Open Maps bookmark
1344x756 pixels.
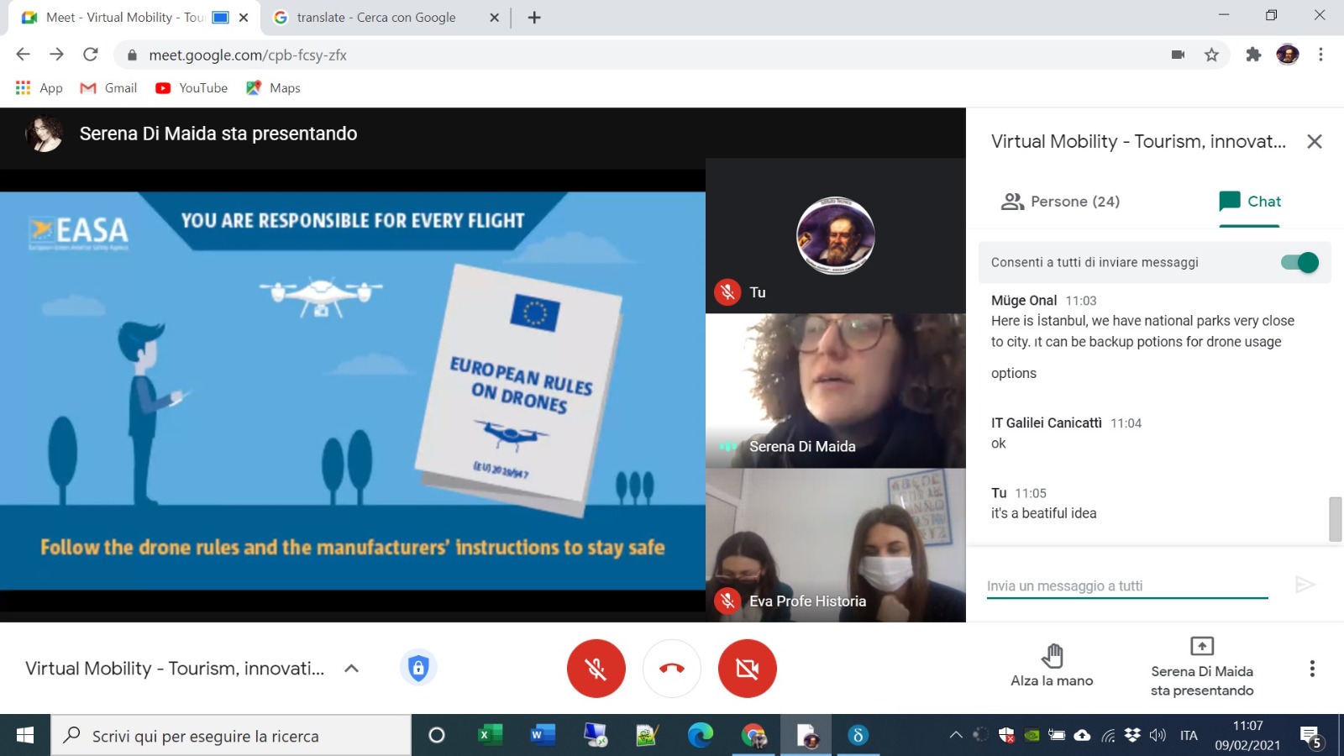[x=273, y=88]
